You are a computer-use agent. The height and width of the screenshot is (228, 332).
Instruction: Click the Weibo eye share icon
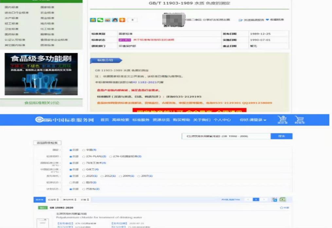pyautogui.click(x=107, y=20)
